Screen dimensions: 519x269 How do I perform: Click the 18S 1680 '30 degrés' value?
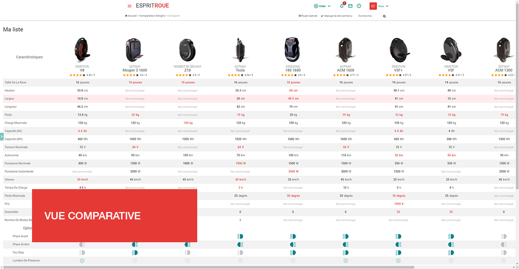(293, 196)
